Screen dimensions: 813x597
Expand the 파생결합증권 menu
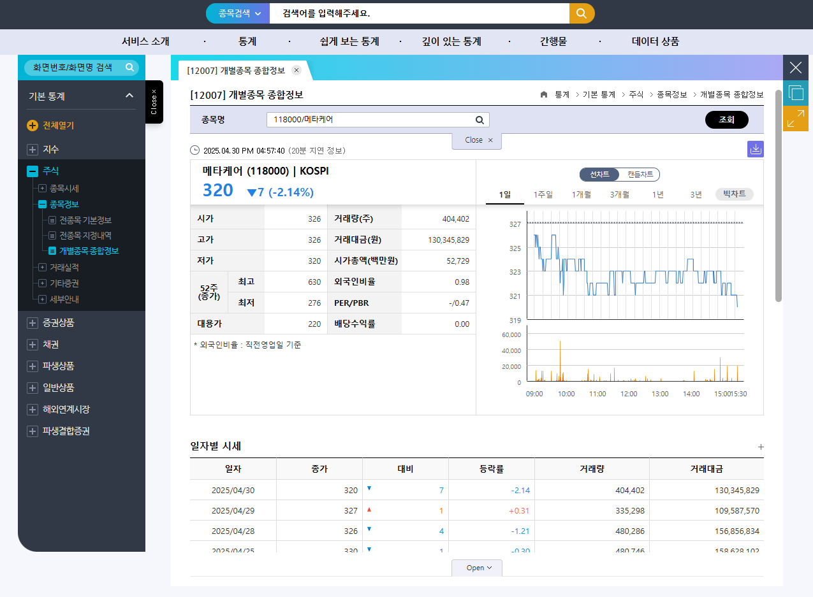tap(32, 431)
